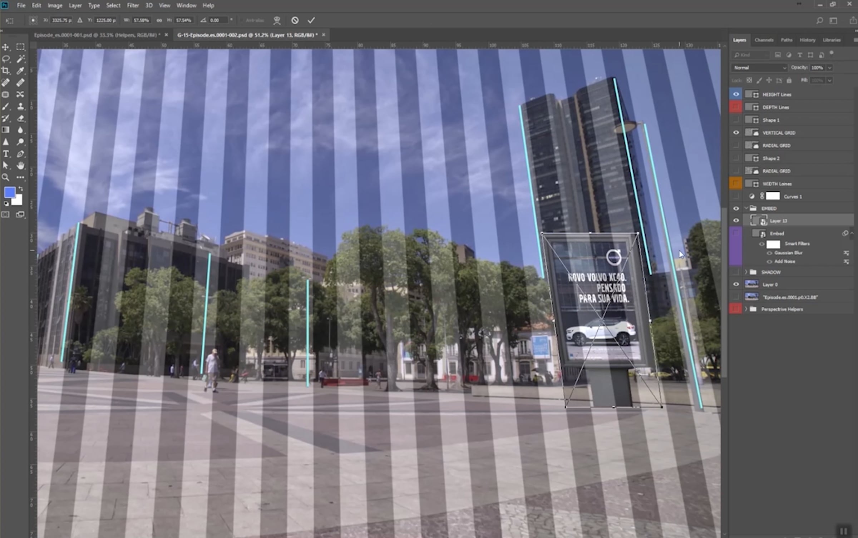Select the Horizontal Type tool
Image resolution: width=858 pixels, height=538 pixels.
tap(6, 154)
